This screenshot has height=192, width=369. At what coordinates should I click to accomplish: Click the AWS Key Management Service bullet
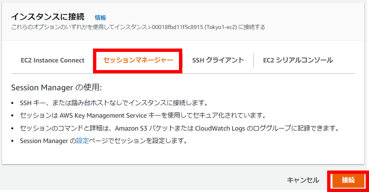click(143, 116)
